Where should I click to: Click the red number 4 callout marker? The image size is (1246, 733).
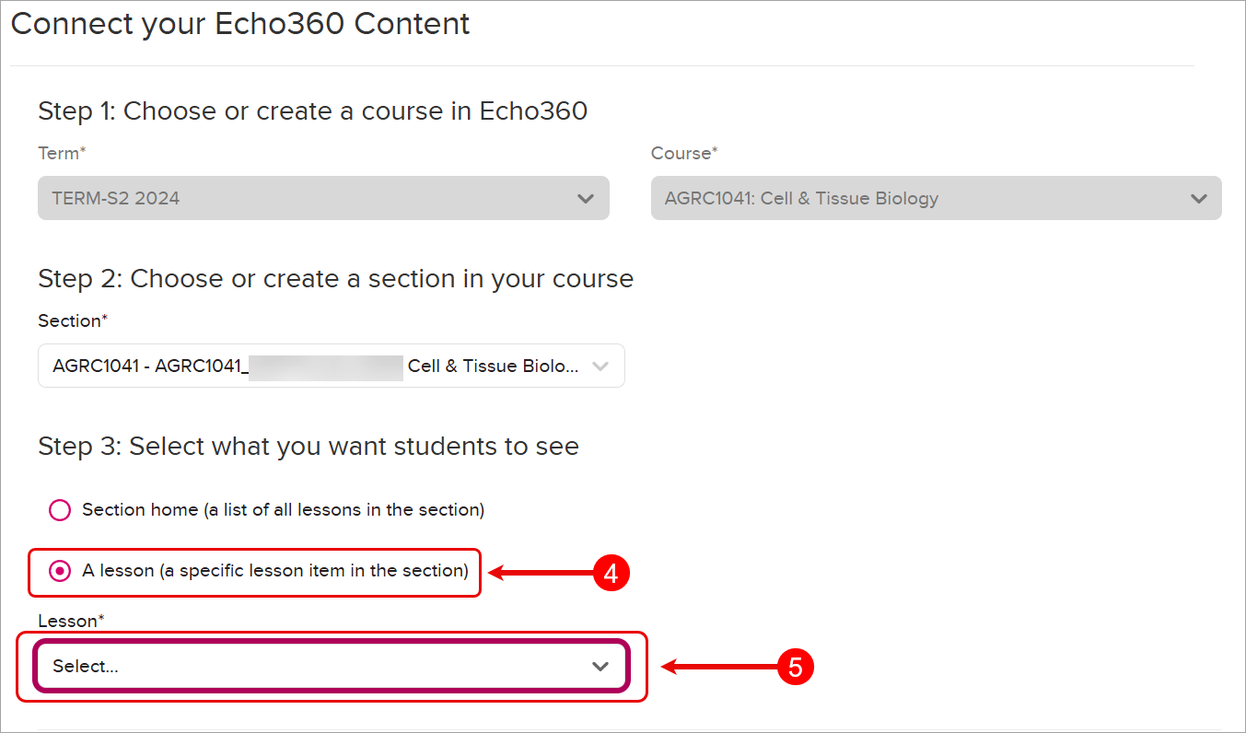(x=611, y=573)
